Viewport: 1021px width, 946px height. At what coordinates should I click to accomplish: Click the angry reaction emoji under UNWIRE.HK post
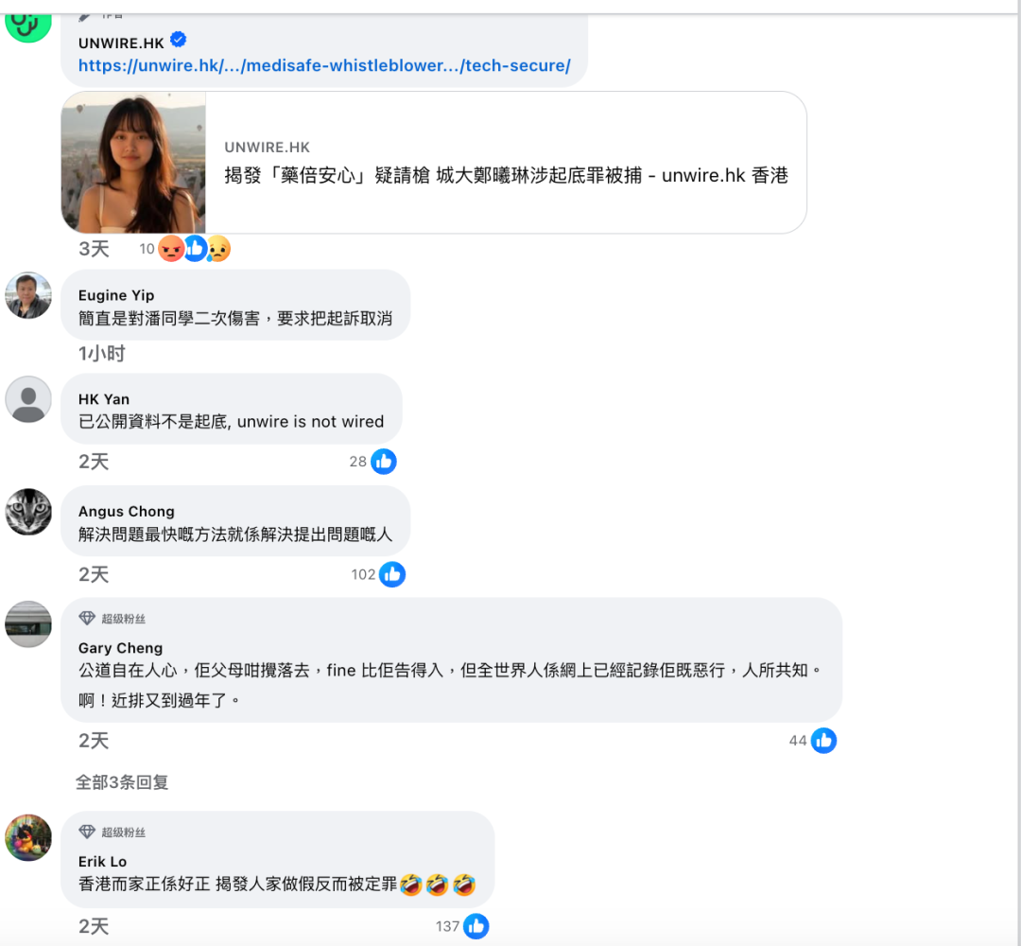point(170,249)
